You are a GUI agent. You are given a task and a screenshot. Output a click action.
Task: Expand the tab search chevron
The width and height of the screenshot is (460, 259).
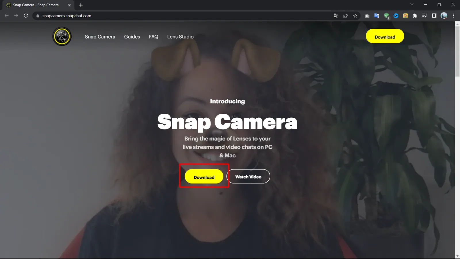[x=412, y=5]
